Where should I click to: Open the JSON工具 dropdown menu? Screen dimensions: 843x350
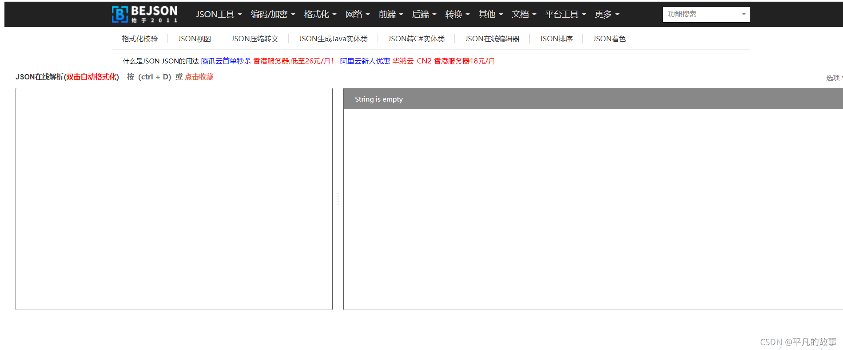pyautogui.click(x=219, y=14)
